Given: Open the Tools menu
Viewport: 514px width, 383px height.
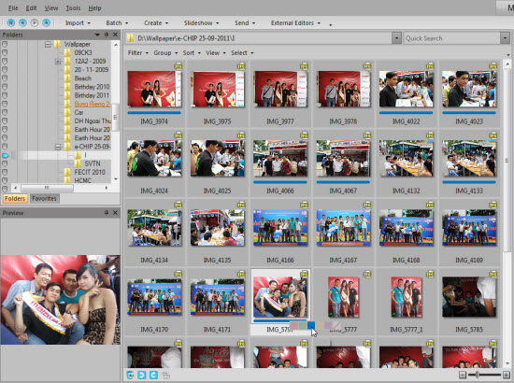Looking at the screenshot, I should tap(73, 7).
